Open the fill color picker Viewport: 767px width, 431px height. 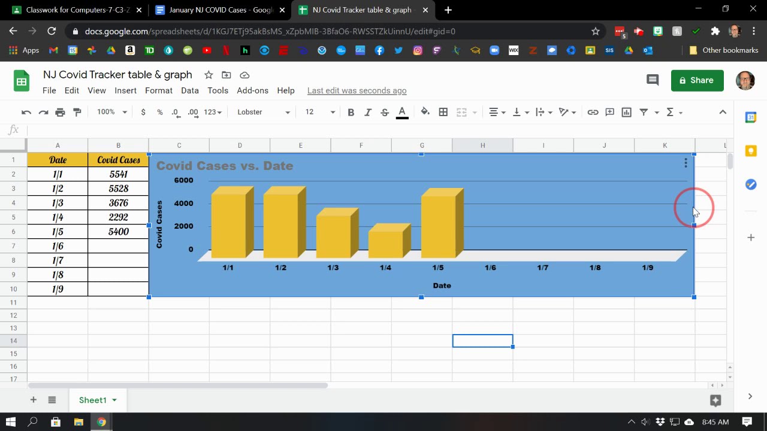tap(425, 112)
